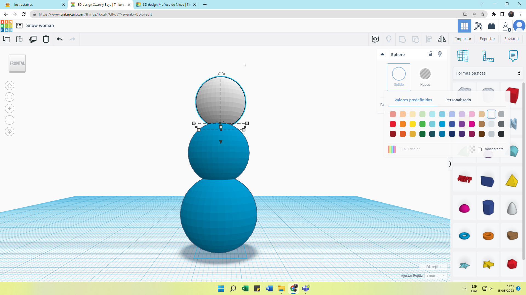Invite a collaborator with add-person icon
Viewport: 526px width, 295px height.
tap(506, 26)
